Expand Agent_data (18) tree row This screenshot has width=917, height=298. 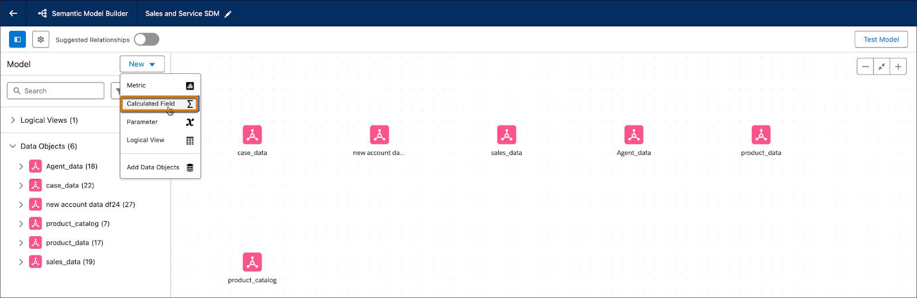pos(21,167)
